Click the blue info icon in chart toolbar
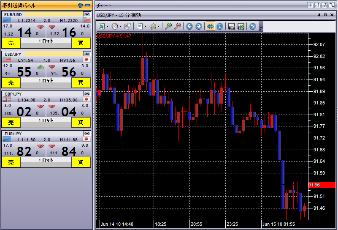The width and height of the screenshot is (338, 230). 220,26
